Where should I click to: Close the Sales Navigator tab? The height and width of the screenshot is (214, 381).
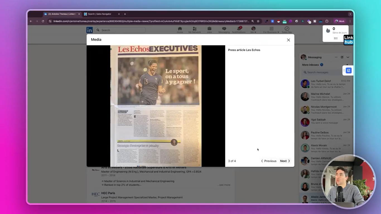coord(119,14)
